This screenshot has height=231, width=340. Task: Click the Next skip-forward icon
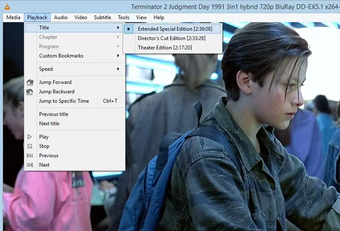(x=30, y=165)
